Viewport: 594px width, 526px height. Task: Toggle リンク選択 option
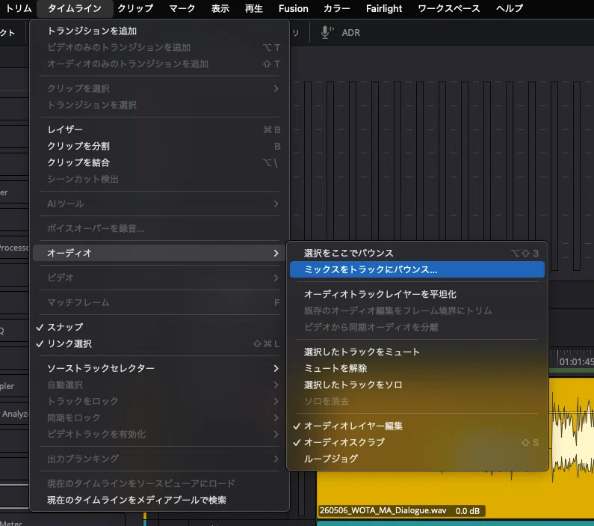(159, 343)
